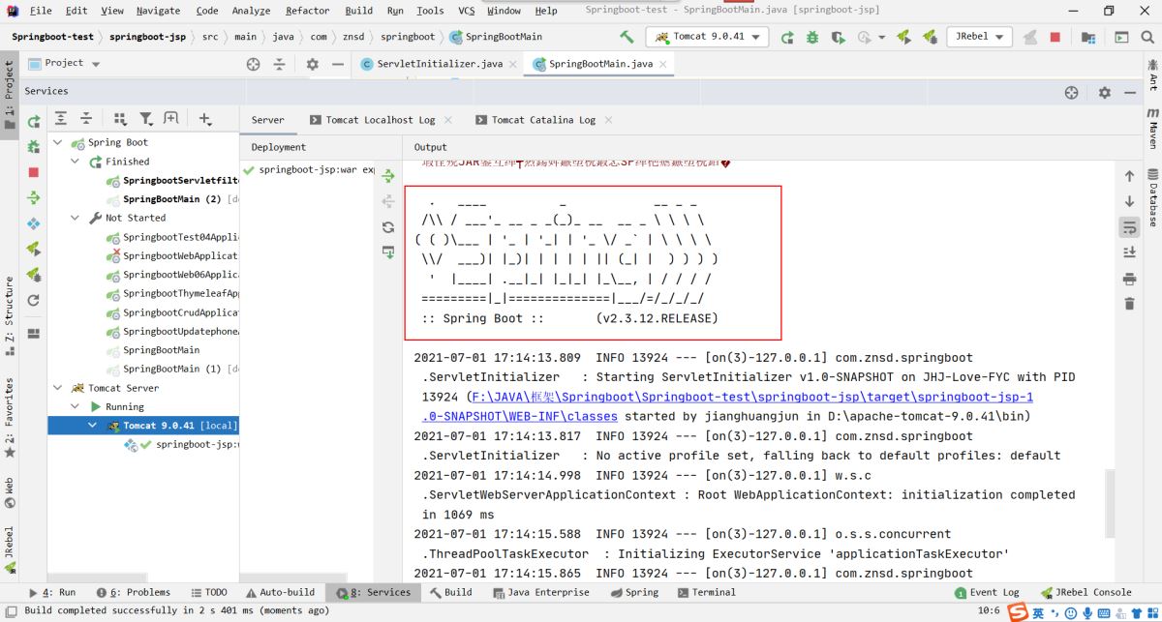The image size is (1162, 622).
Task: Click the Build Project hammer icon
Action: [x=627, y=37]
